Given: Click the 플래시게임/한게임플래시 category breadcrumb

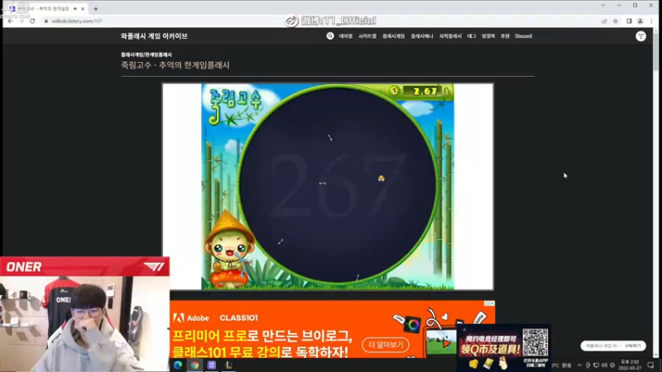Looking at the screenshot, I should pyautogui.click(x=146, y=55).
